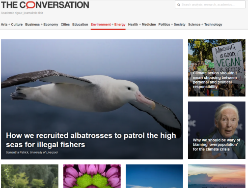
Task: Read the albatrosses illegal fishers headline
Action: click(x=91, y=140)
